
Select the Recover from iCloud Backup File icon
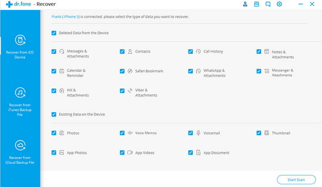tap(20, 145)
